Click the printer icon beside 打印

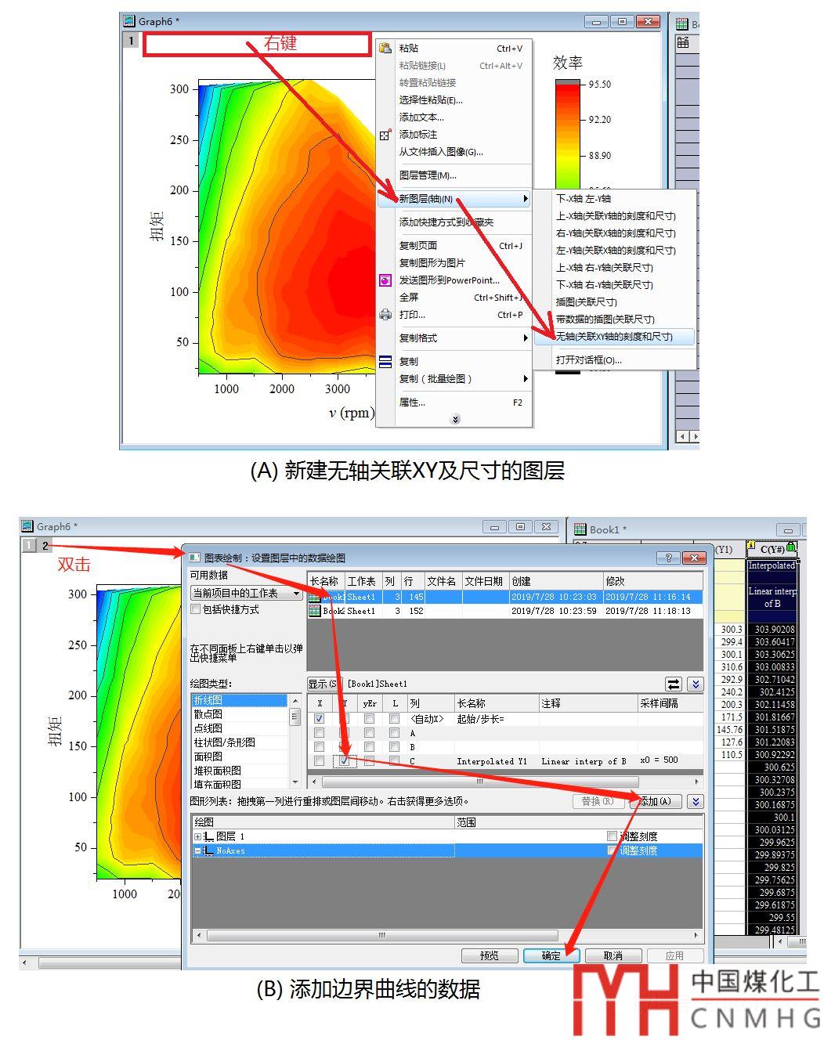click(385, 315)
